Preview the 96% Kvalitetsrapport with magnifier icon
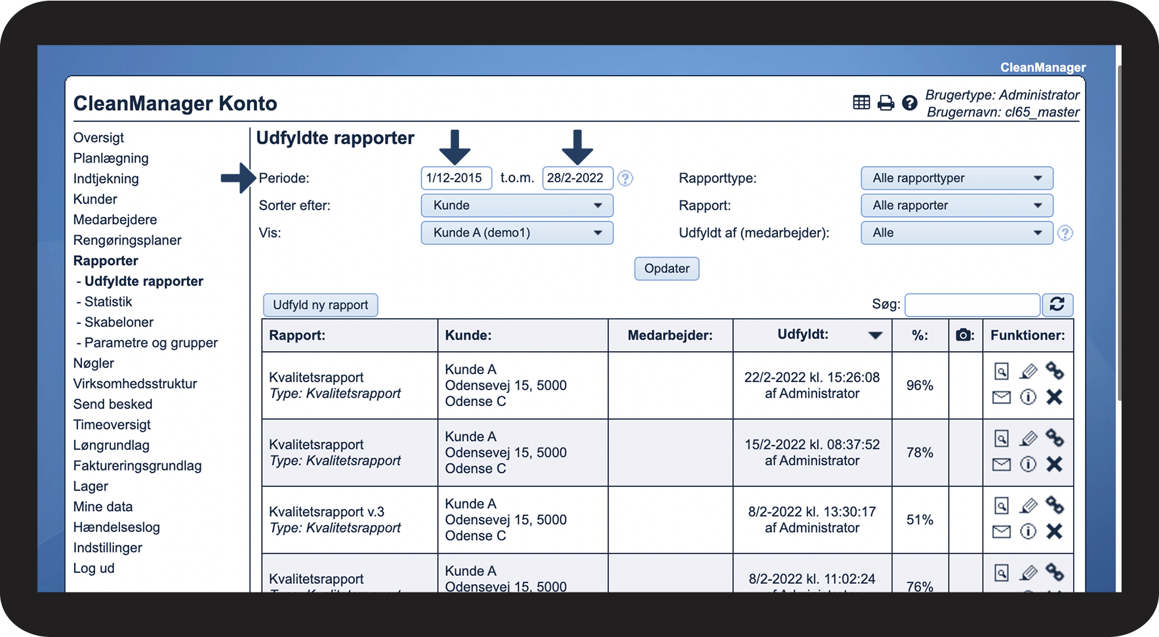The image size is (1159, 637). click(1001, 371)
